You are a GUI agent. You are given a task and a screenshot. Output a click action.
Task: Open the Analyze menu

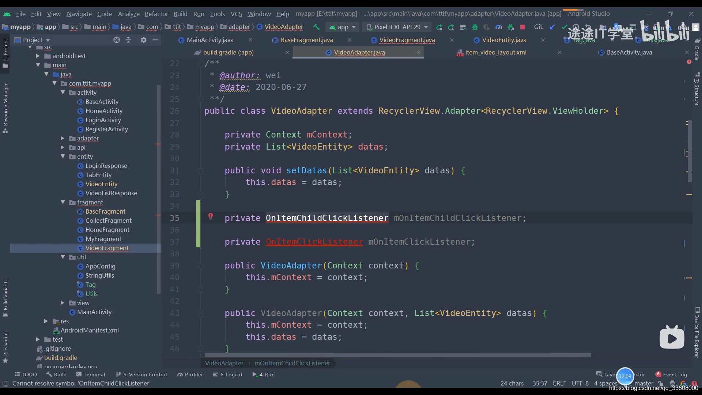pyautogui.click(x=129, y=14)
